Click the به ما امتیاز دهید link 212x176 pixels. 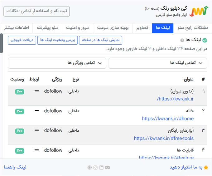point(186,167)
